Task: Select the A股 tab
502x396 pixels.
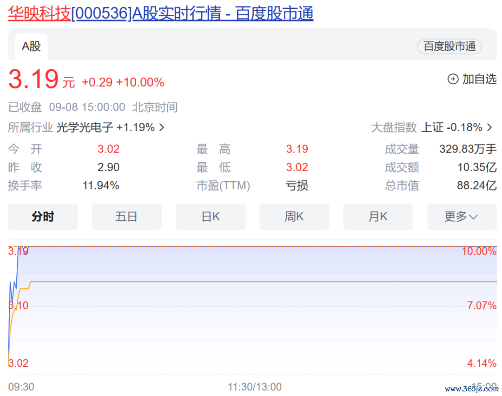Action: [x=32, y=46]
